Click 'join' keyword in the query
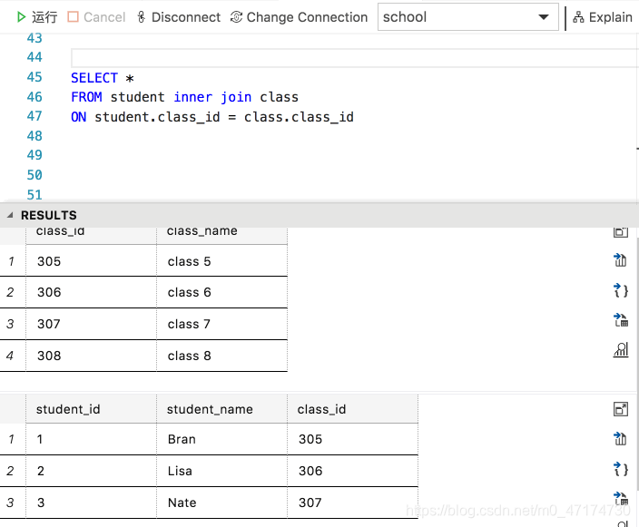Viewport: 639px width, 527px height. point(236,97)
